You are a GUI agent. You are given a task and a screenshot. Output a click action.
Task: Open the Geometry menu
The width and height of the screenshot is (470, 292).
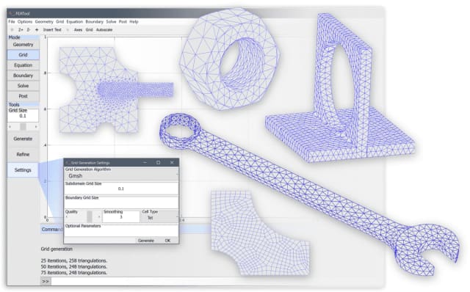coord(44,21)
